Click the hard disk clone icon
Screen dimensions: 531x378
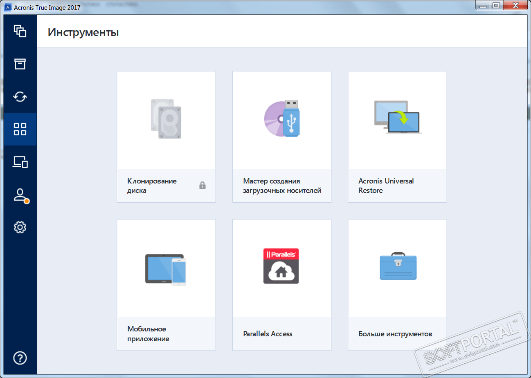point(166,119)
